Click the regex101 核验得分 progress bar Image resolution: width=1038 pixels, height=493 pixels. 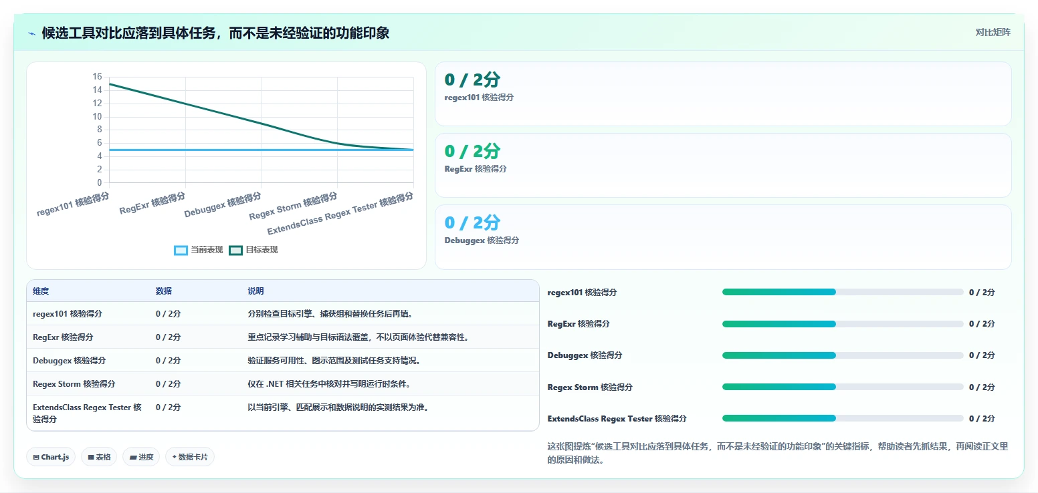(x=843, y=292)
